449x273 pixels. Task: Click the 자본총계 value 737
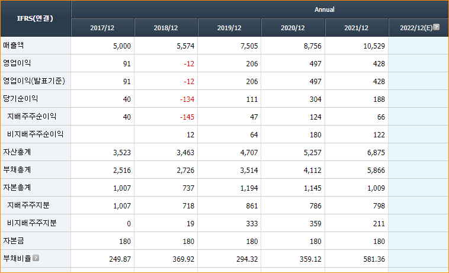pyautogui.click(x=188, y=188)
